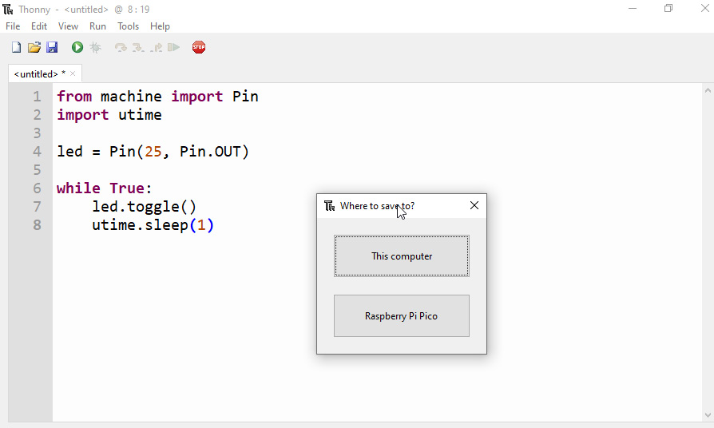The height and width of the screenshot is (428, 714).
Task: Close the untitled editor tab
Action: click(x=73, y=73)
